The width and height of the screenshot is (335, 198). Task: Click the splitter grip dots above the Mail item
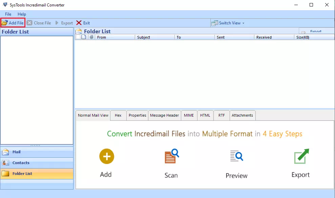tap(36, 145)
